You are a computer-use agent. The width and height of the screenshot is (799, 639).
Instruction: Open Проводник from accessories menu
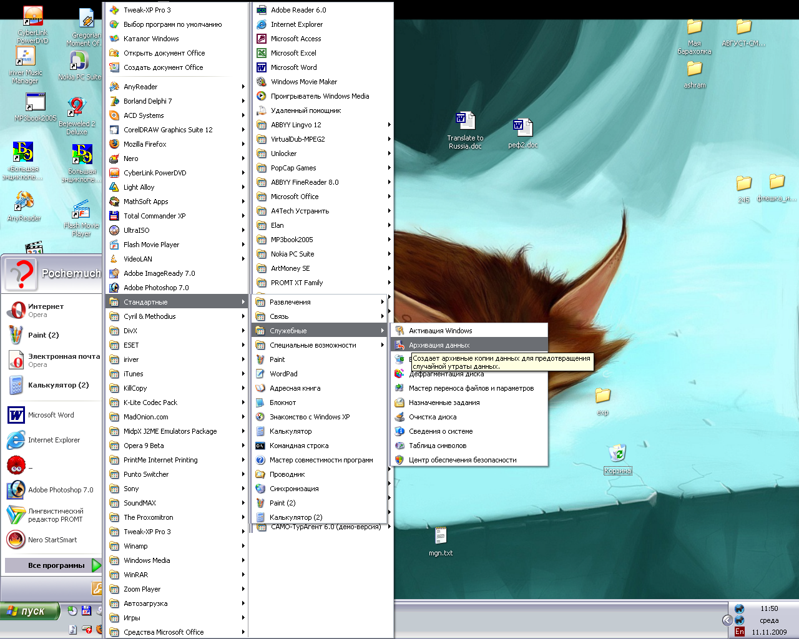click(320, 474)
